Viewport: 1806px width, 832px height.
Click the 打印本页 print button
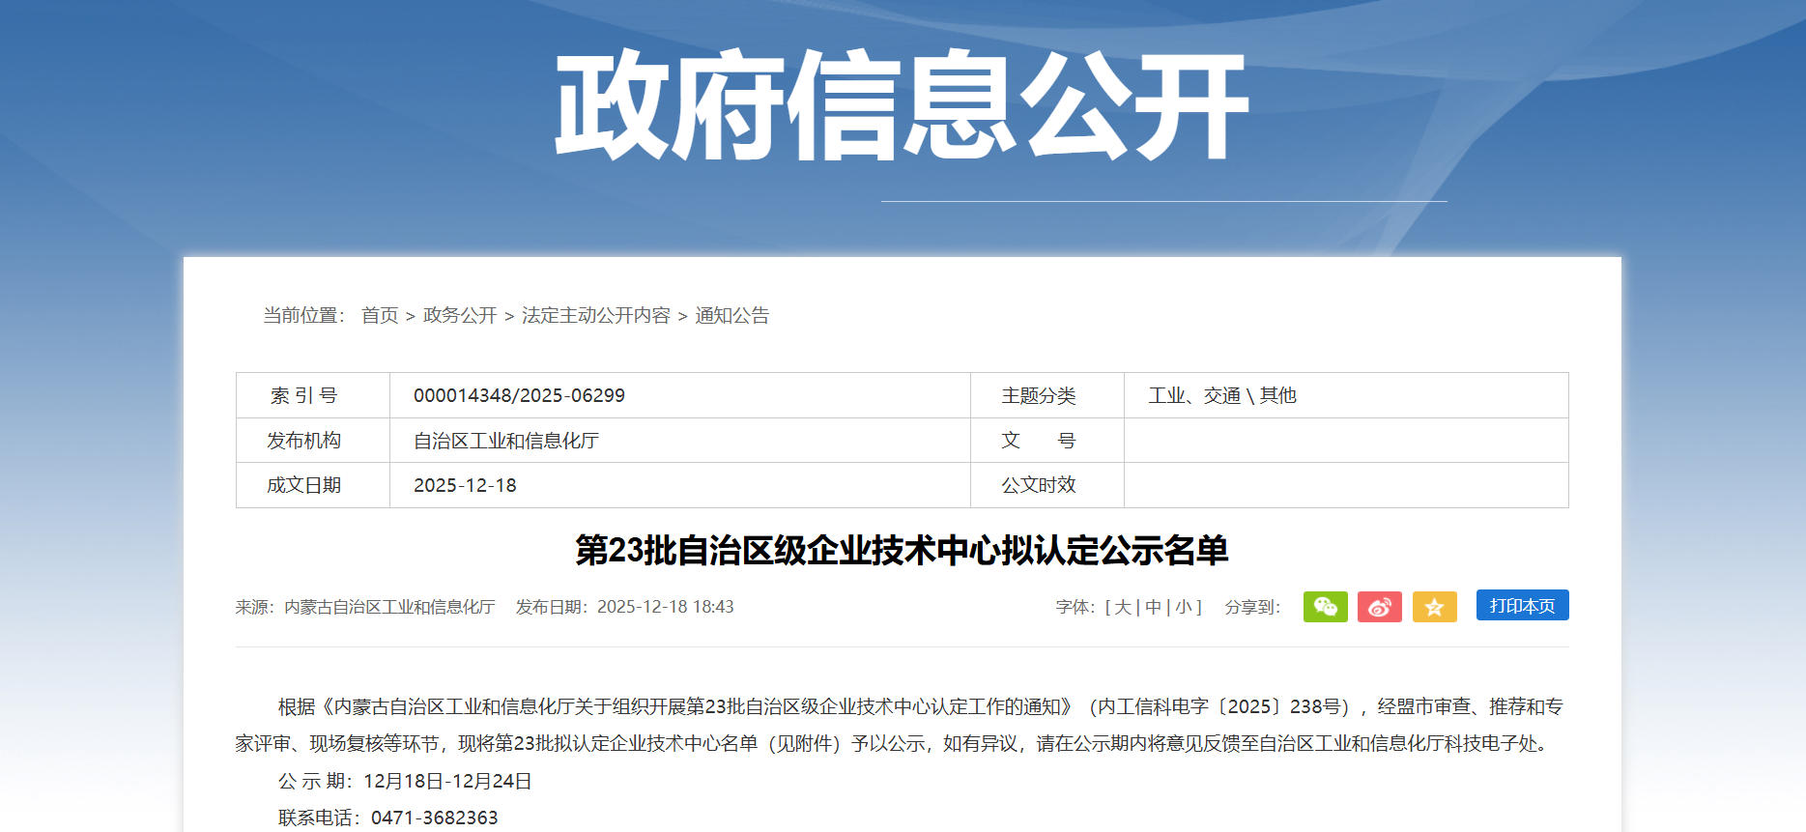pyautogui.click(x=1522, y=606)
